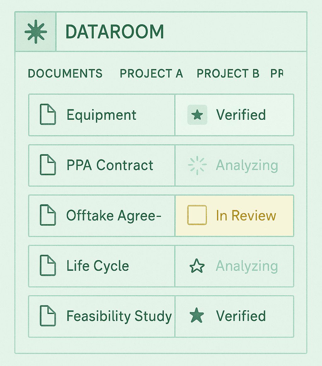Check the In Review checkbox

pos(197,215)
